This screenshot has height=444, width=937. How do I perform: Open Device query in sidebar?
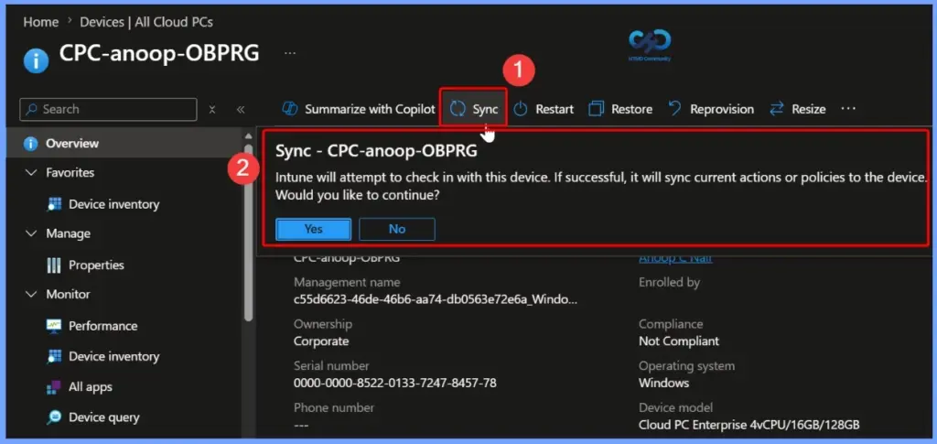tap(104, 417)
